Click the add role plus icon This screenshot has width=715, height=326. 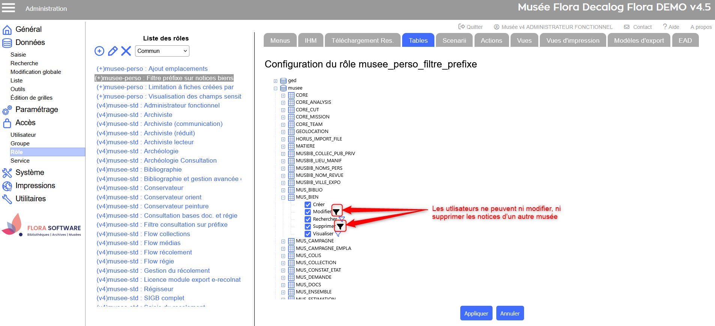(99, 51)
